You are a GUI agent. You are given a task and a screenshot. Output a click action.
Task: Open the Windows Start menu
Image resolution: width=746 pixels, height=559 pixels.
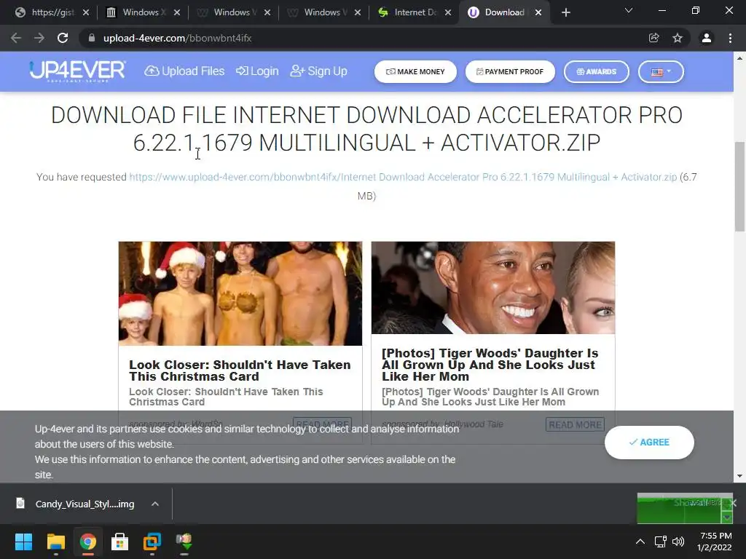[23, 542]
